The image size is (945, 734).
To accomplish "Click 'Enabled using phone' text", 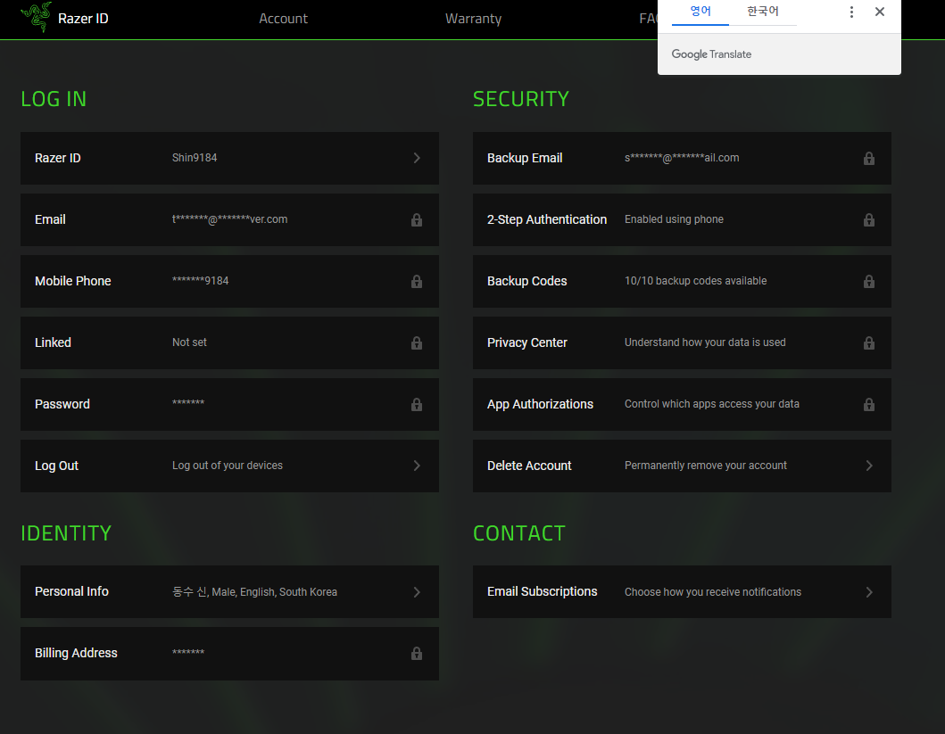I will pyautogui.click(x=674, y=219).
